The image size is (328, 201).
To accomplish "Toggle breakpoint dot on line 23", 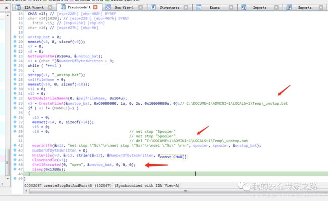I will [15, 56].
